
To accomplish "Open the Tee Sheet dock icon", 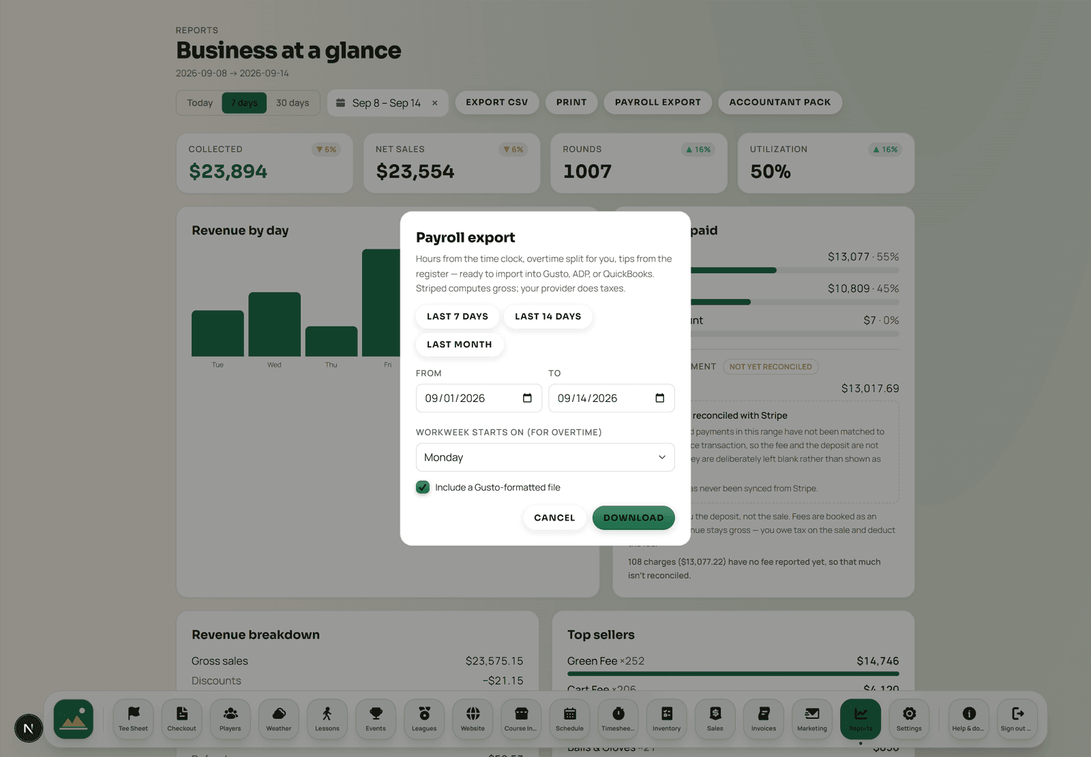I will click(x=133, y=719).
